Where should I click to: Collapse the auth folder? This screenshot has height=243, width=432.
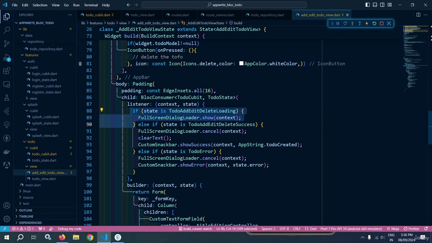pyautogui.click(x=31, y=61)
